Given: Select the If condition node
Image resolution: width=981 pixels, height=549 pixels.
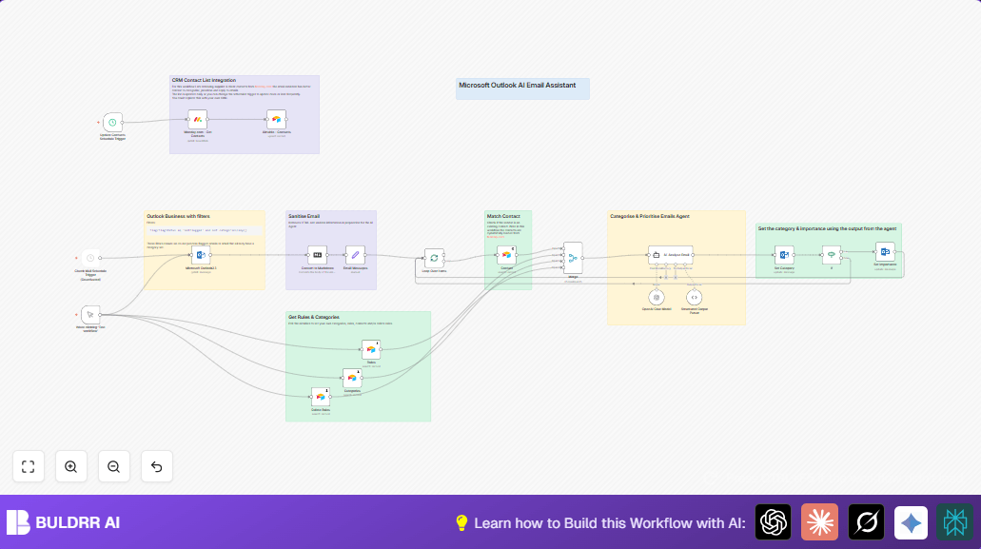Looking at the screenshot, I should pos(832,255).
